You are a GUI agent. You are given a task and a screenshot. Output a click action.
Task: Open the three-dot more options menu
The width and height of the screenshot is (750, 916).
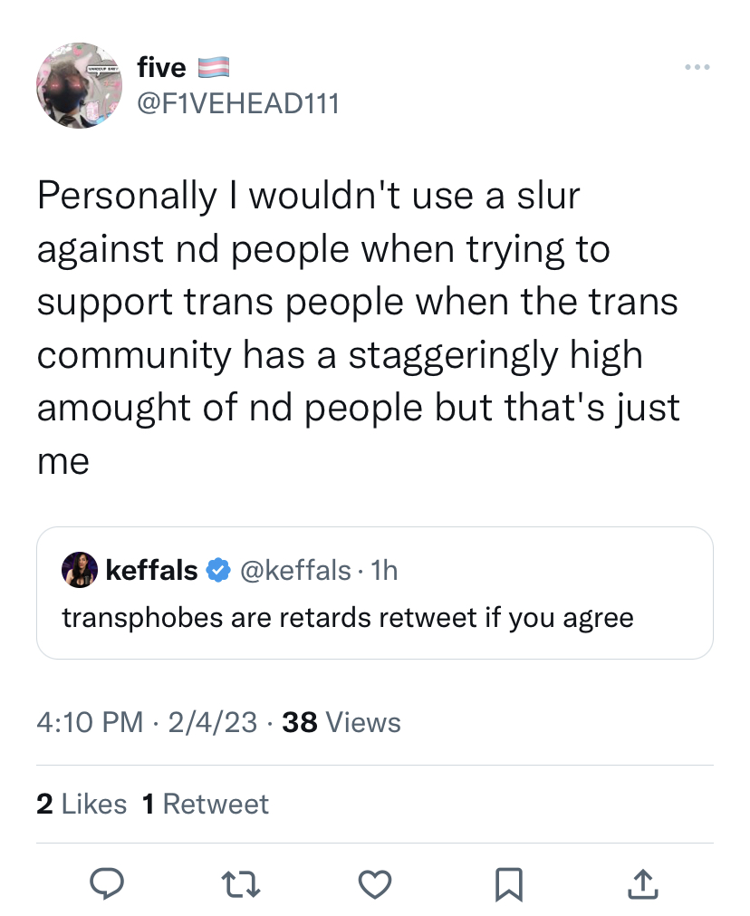point(697,67)
